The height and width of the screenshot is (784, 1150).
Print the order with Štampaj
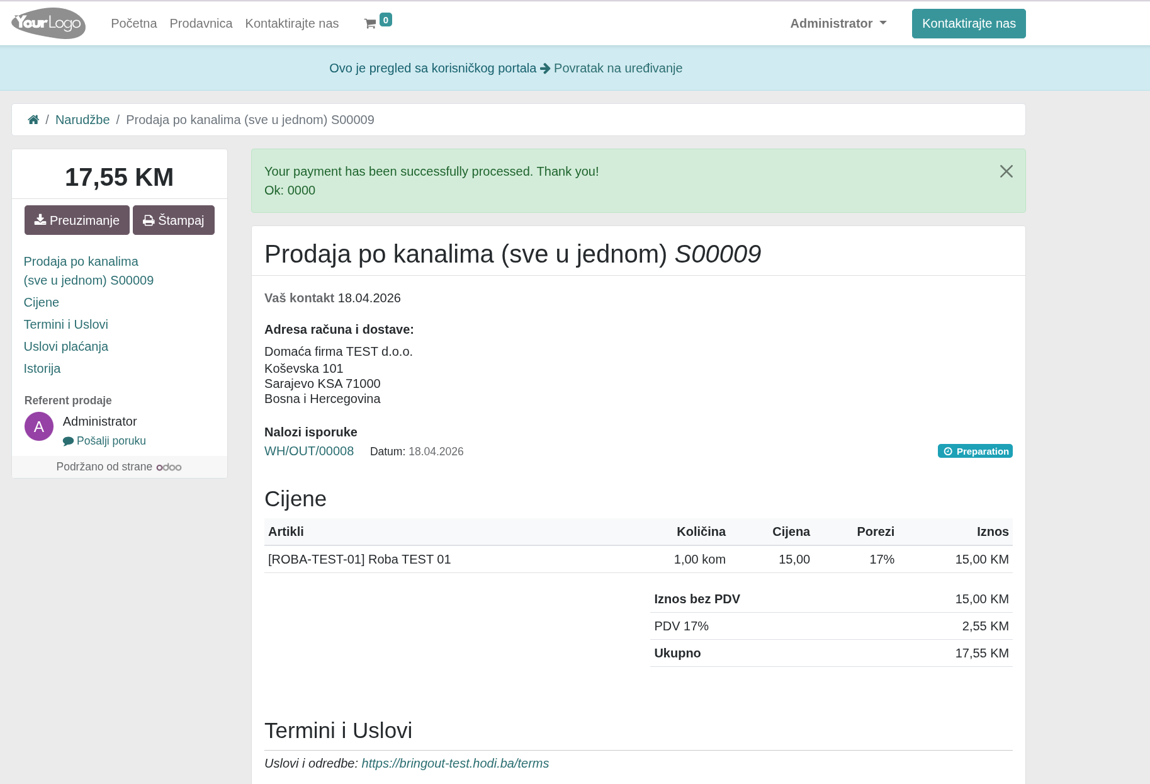click(x=174, y=220)
